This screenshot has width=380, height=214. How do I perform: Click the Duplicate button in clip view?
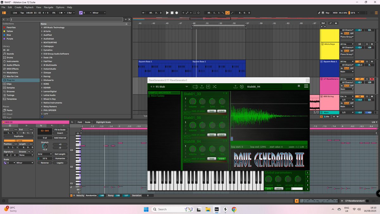point(18,136)
